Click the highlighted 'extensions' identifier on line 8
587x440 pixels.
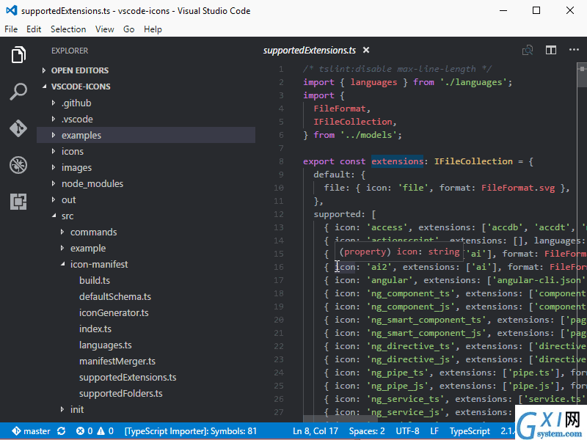click(x=397, y=161)
